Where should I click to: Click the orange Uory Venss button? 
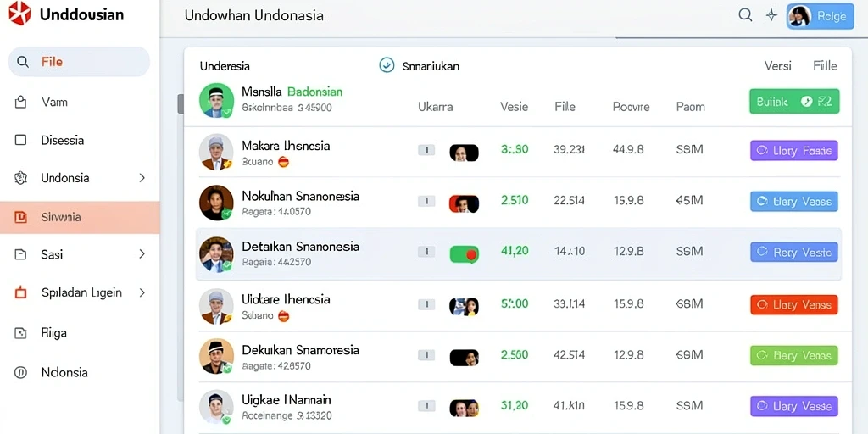pos(793,304)
